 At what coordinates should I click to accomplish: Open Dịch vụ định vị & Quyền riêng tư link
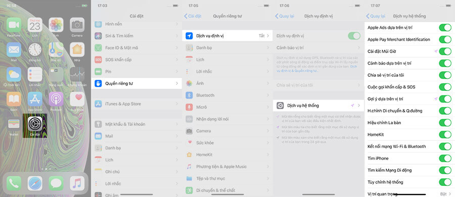pos(317,69)
